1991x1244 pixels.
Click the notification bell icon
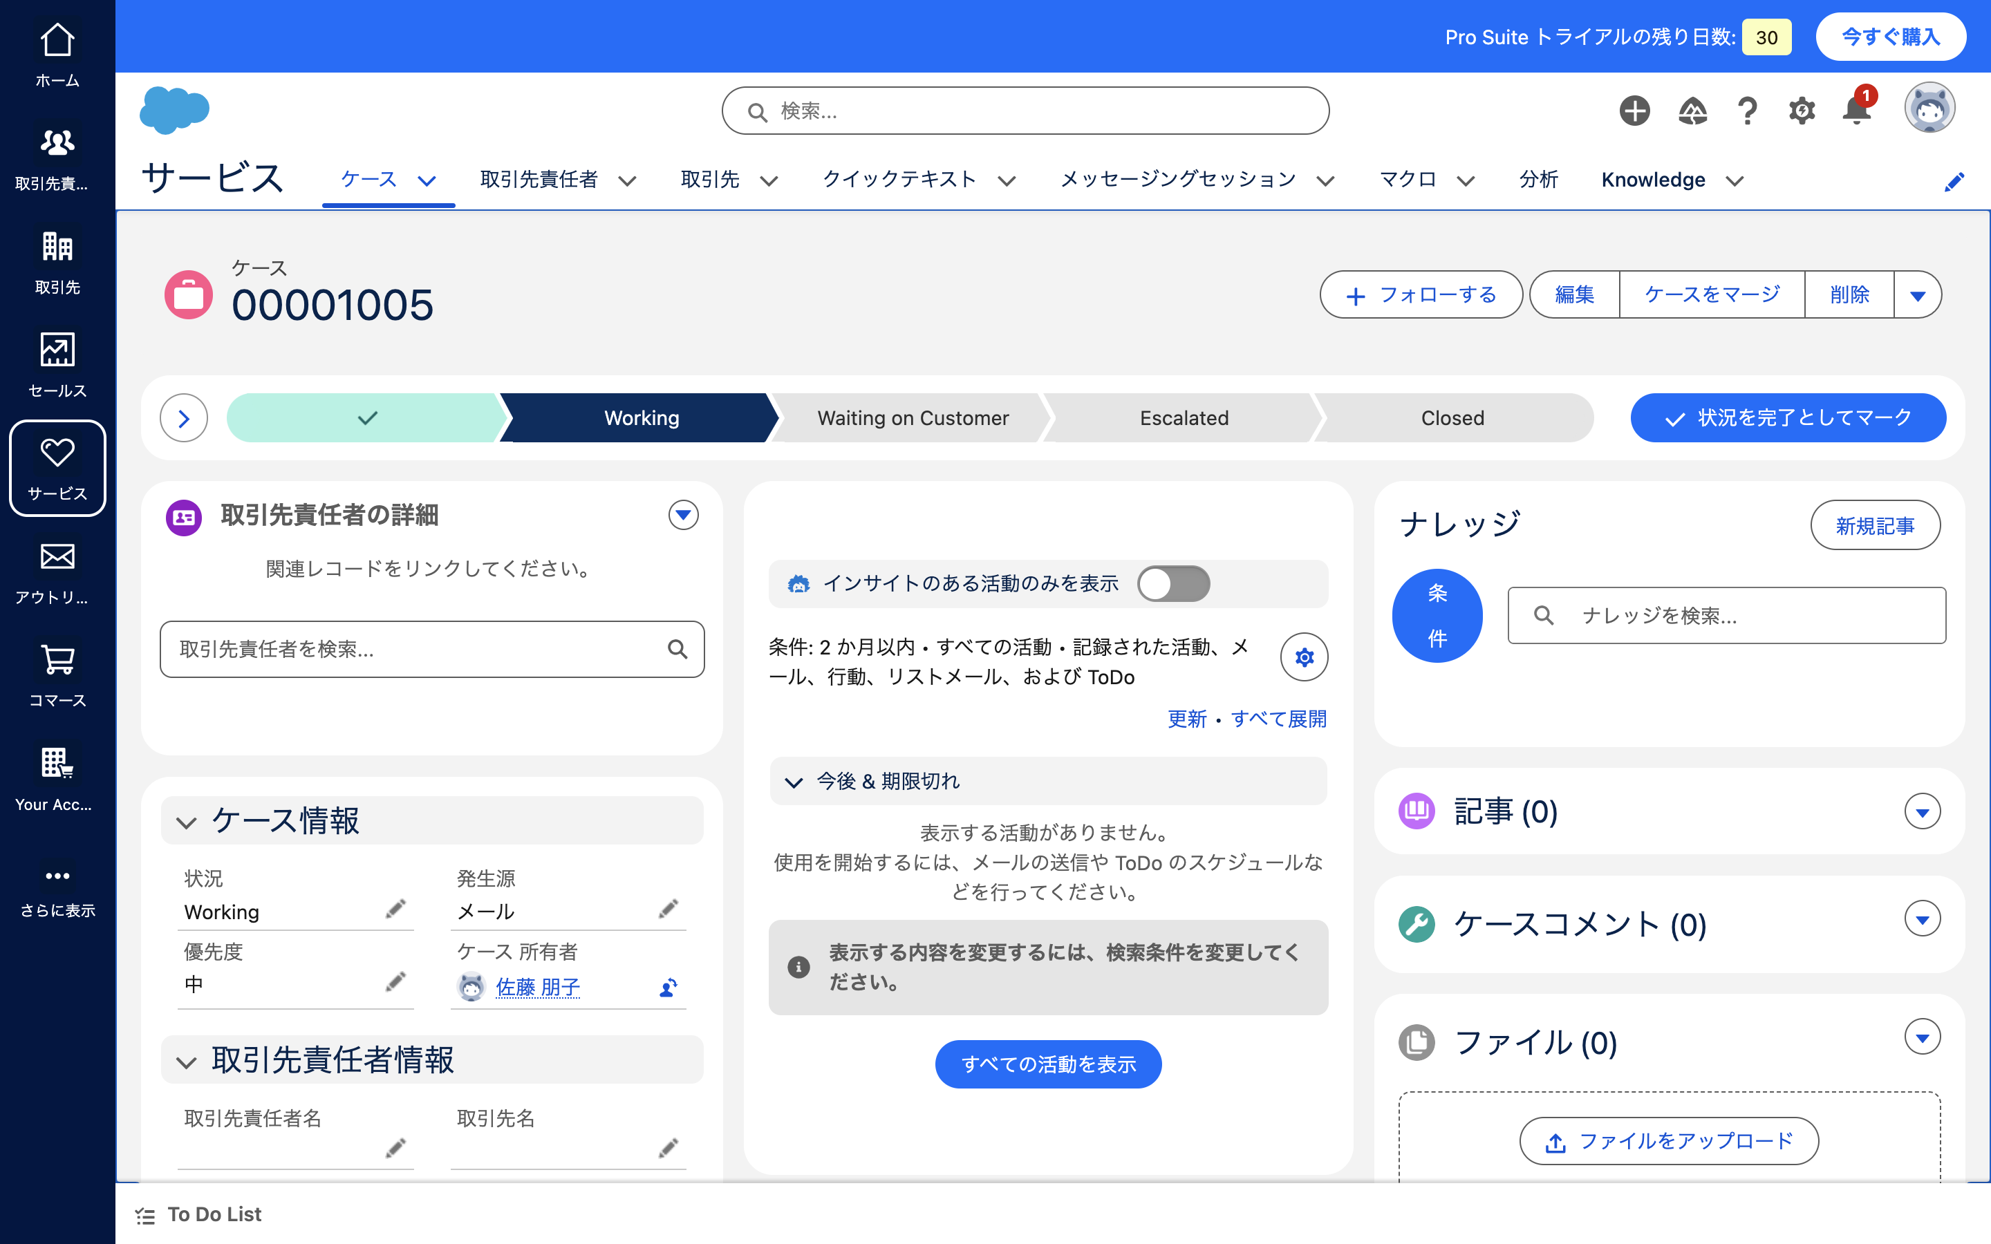(1856, 111)
